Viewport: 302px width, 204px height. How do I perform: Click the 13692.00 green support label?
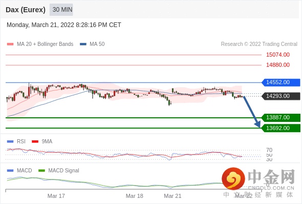click(x=281, y=128)
